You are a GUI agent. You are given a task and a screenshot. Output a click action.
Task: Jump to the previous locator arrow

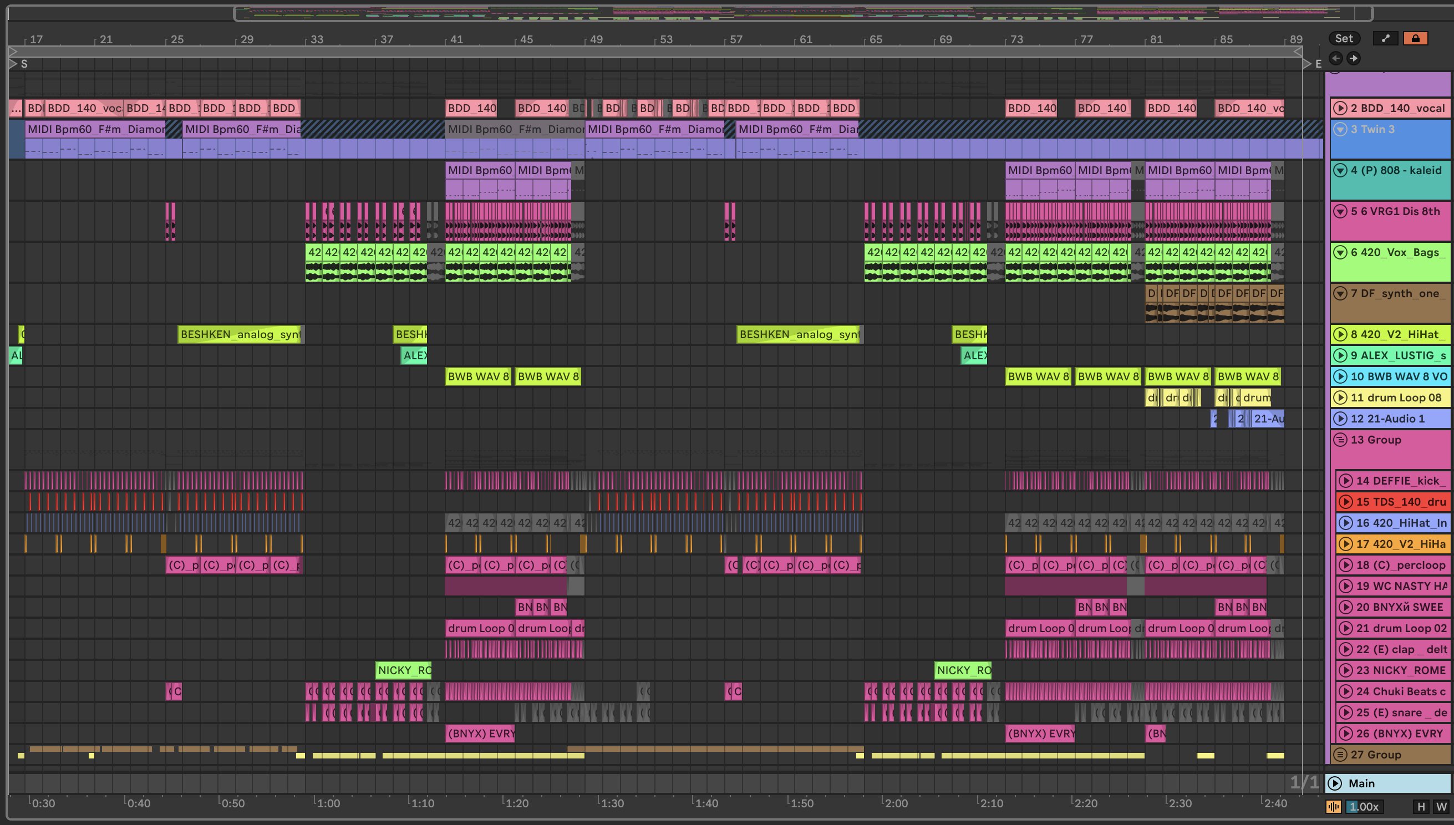tap(1335, 58)
